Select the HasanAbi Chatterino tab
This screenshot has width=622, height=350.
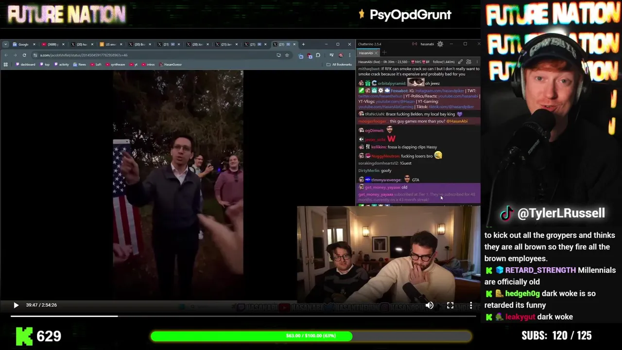368,52
